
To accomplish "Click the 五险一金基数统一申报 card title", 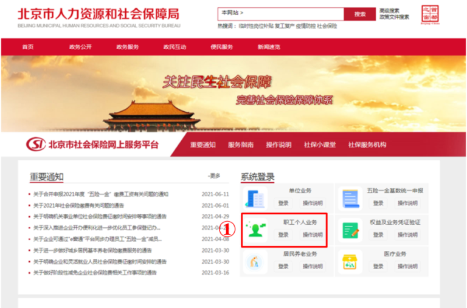I will point(395,191).
